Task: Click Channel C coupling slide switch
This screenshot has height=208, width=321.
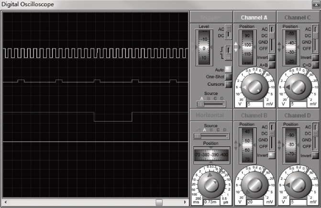Action: 315,38
